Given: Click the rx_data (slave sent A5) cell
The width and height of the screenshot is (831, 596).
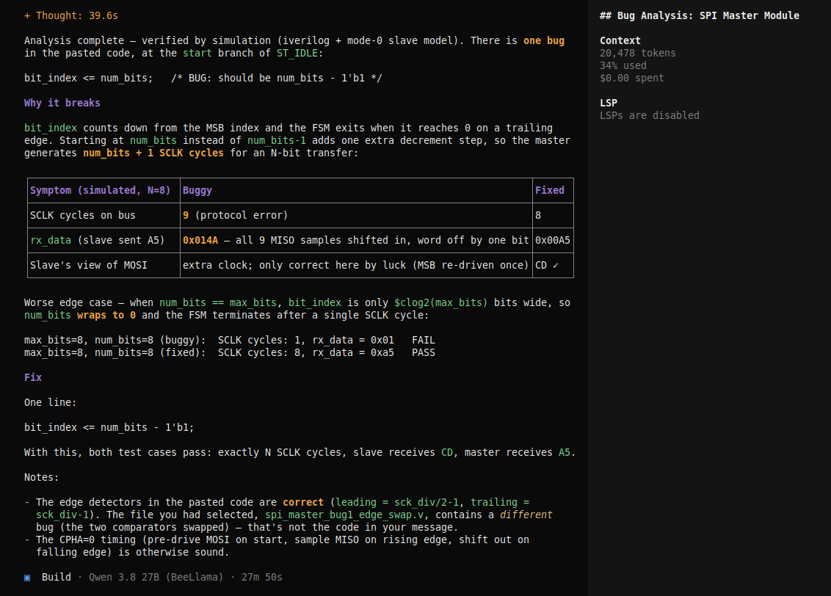Looking at the screenshot, I should click(x=104, y=241).
